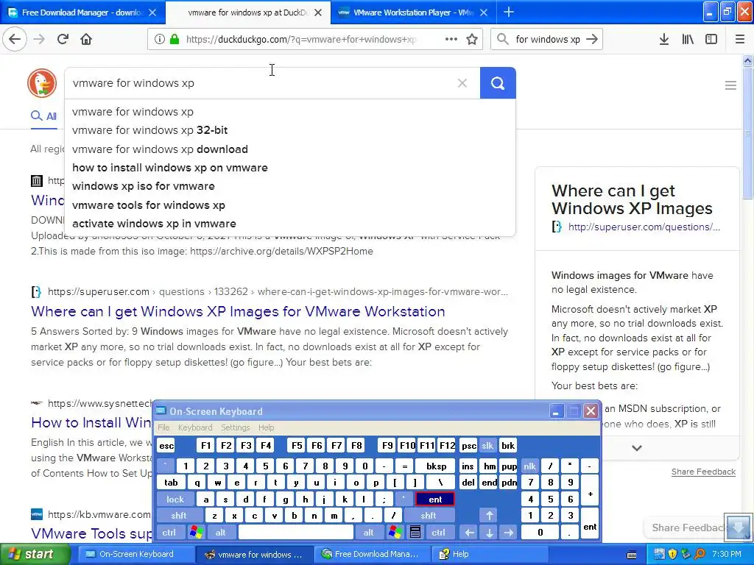Click the psc (print screen) key
754x565 pixels.
(x=468, y=446)
